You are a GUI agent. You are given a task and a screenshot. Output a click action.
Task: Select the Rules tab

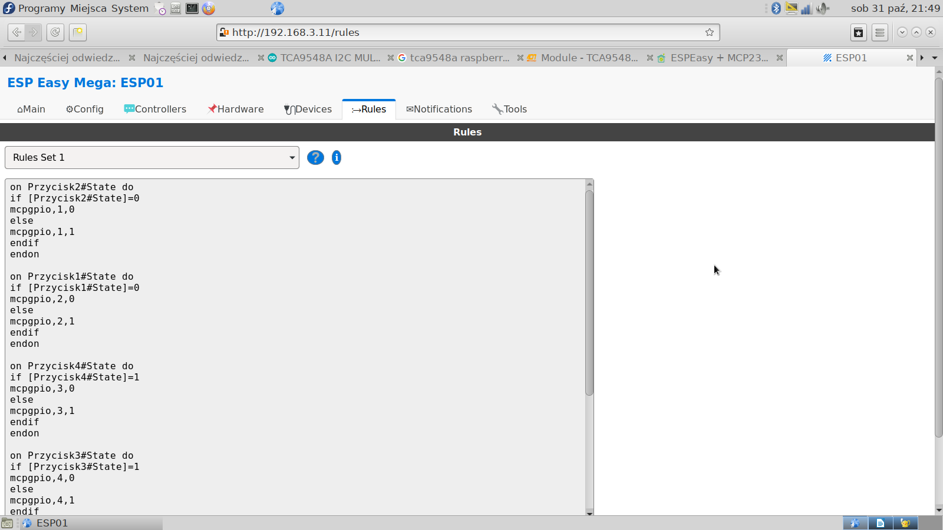[x=369, y=109]
